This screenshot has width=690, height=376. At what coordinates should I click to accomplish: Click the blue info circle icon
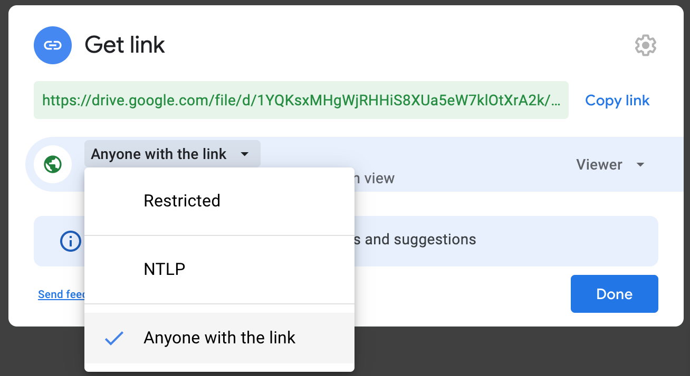(x=71, y=241)
